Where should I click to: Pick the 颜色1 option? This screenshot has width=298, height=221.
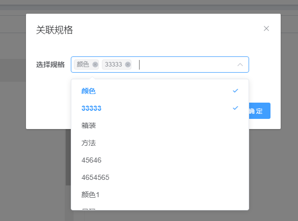click(160, 195)
